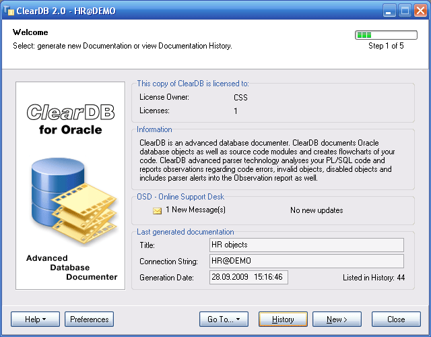Click the 'No new updates' text
The height and width of the screenshot is (337, 431).
click(317, 210)
